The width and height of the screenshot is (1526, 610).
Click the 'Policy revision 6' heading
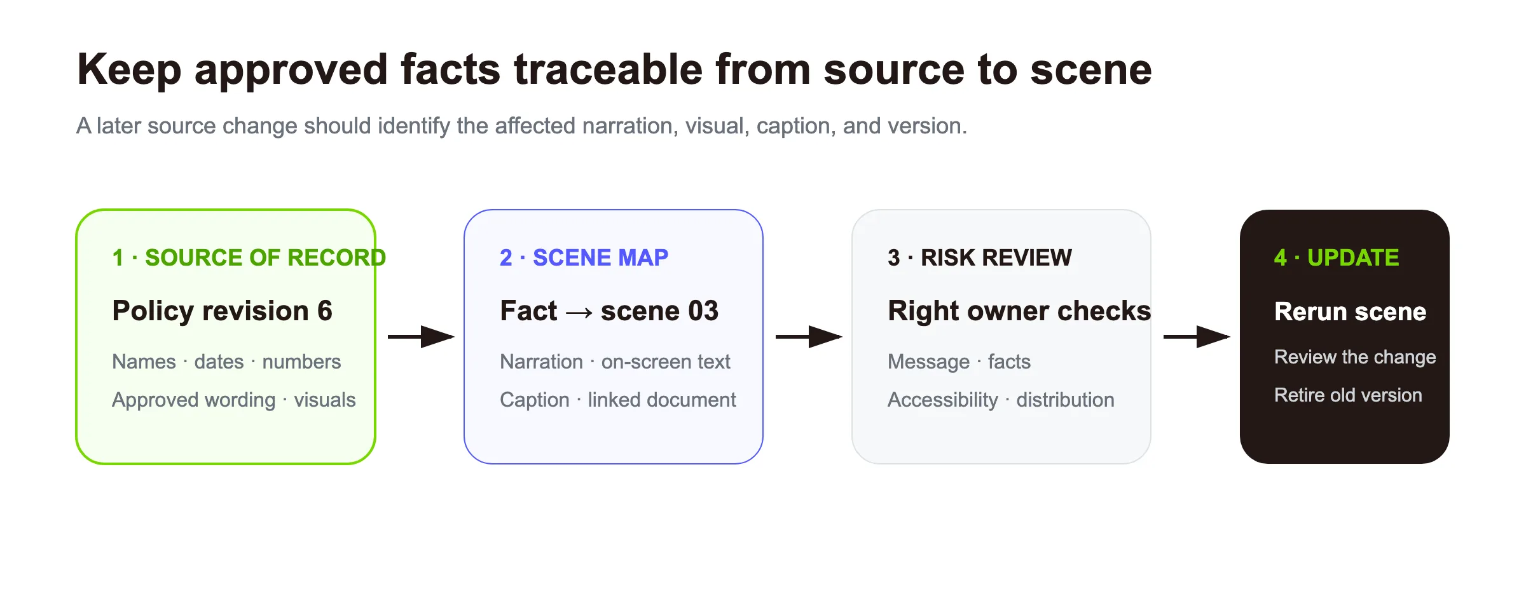pos(222,311)
